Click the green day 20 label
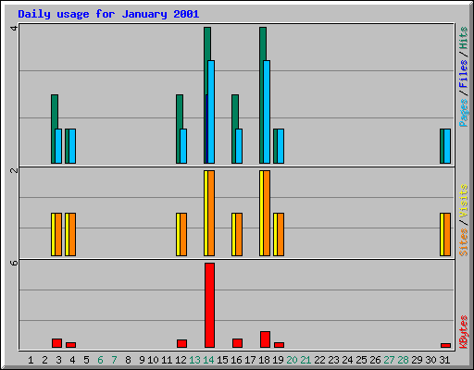 pyautogui.click(x=292, y=360)
